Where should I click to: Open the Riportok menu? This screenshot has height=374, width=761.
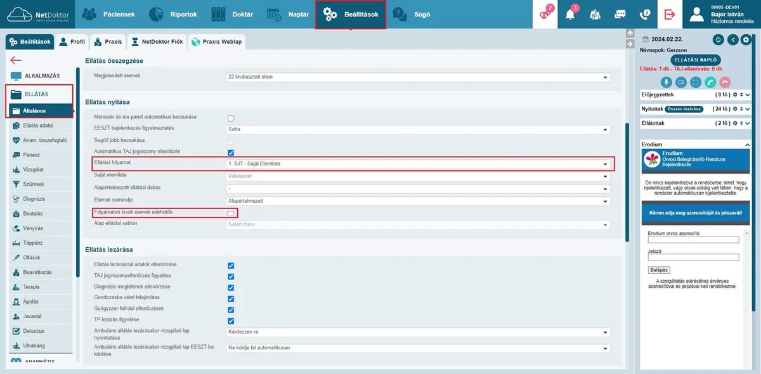[x=173, y=14]
